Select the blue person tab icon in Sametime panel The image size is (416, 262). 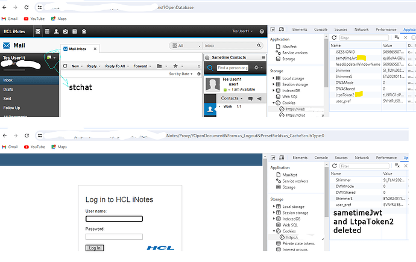(210, 109)
